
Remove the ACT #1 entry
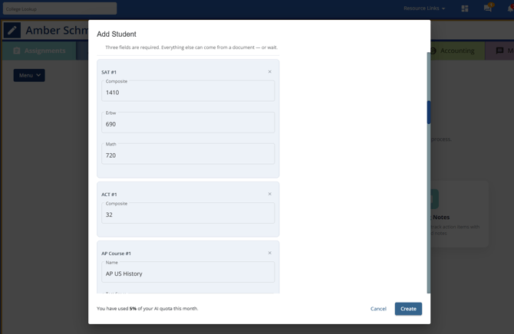(x=270, y=194)
